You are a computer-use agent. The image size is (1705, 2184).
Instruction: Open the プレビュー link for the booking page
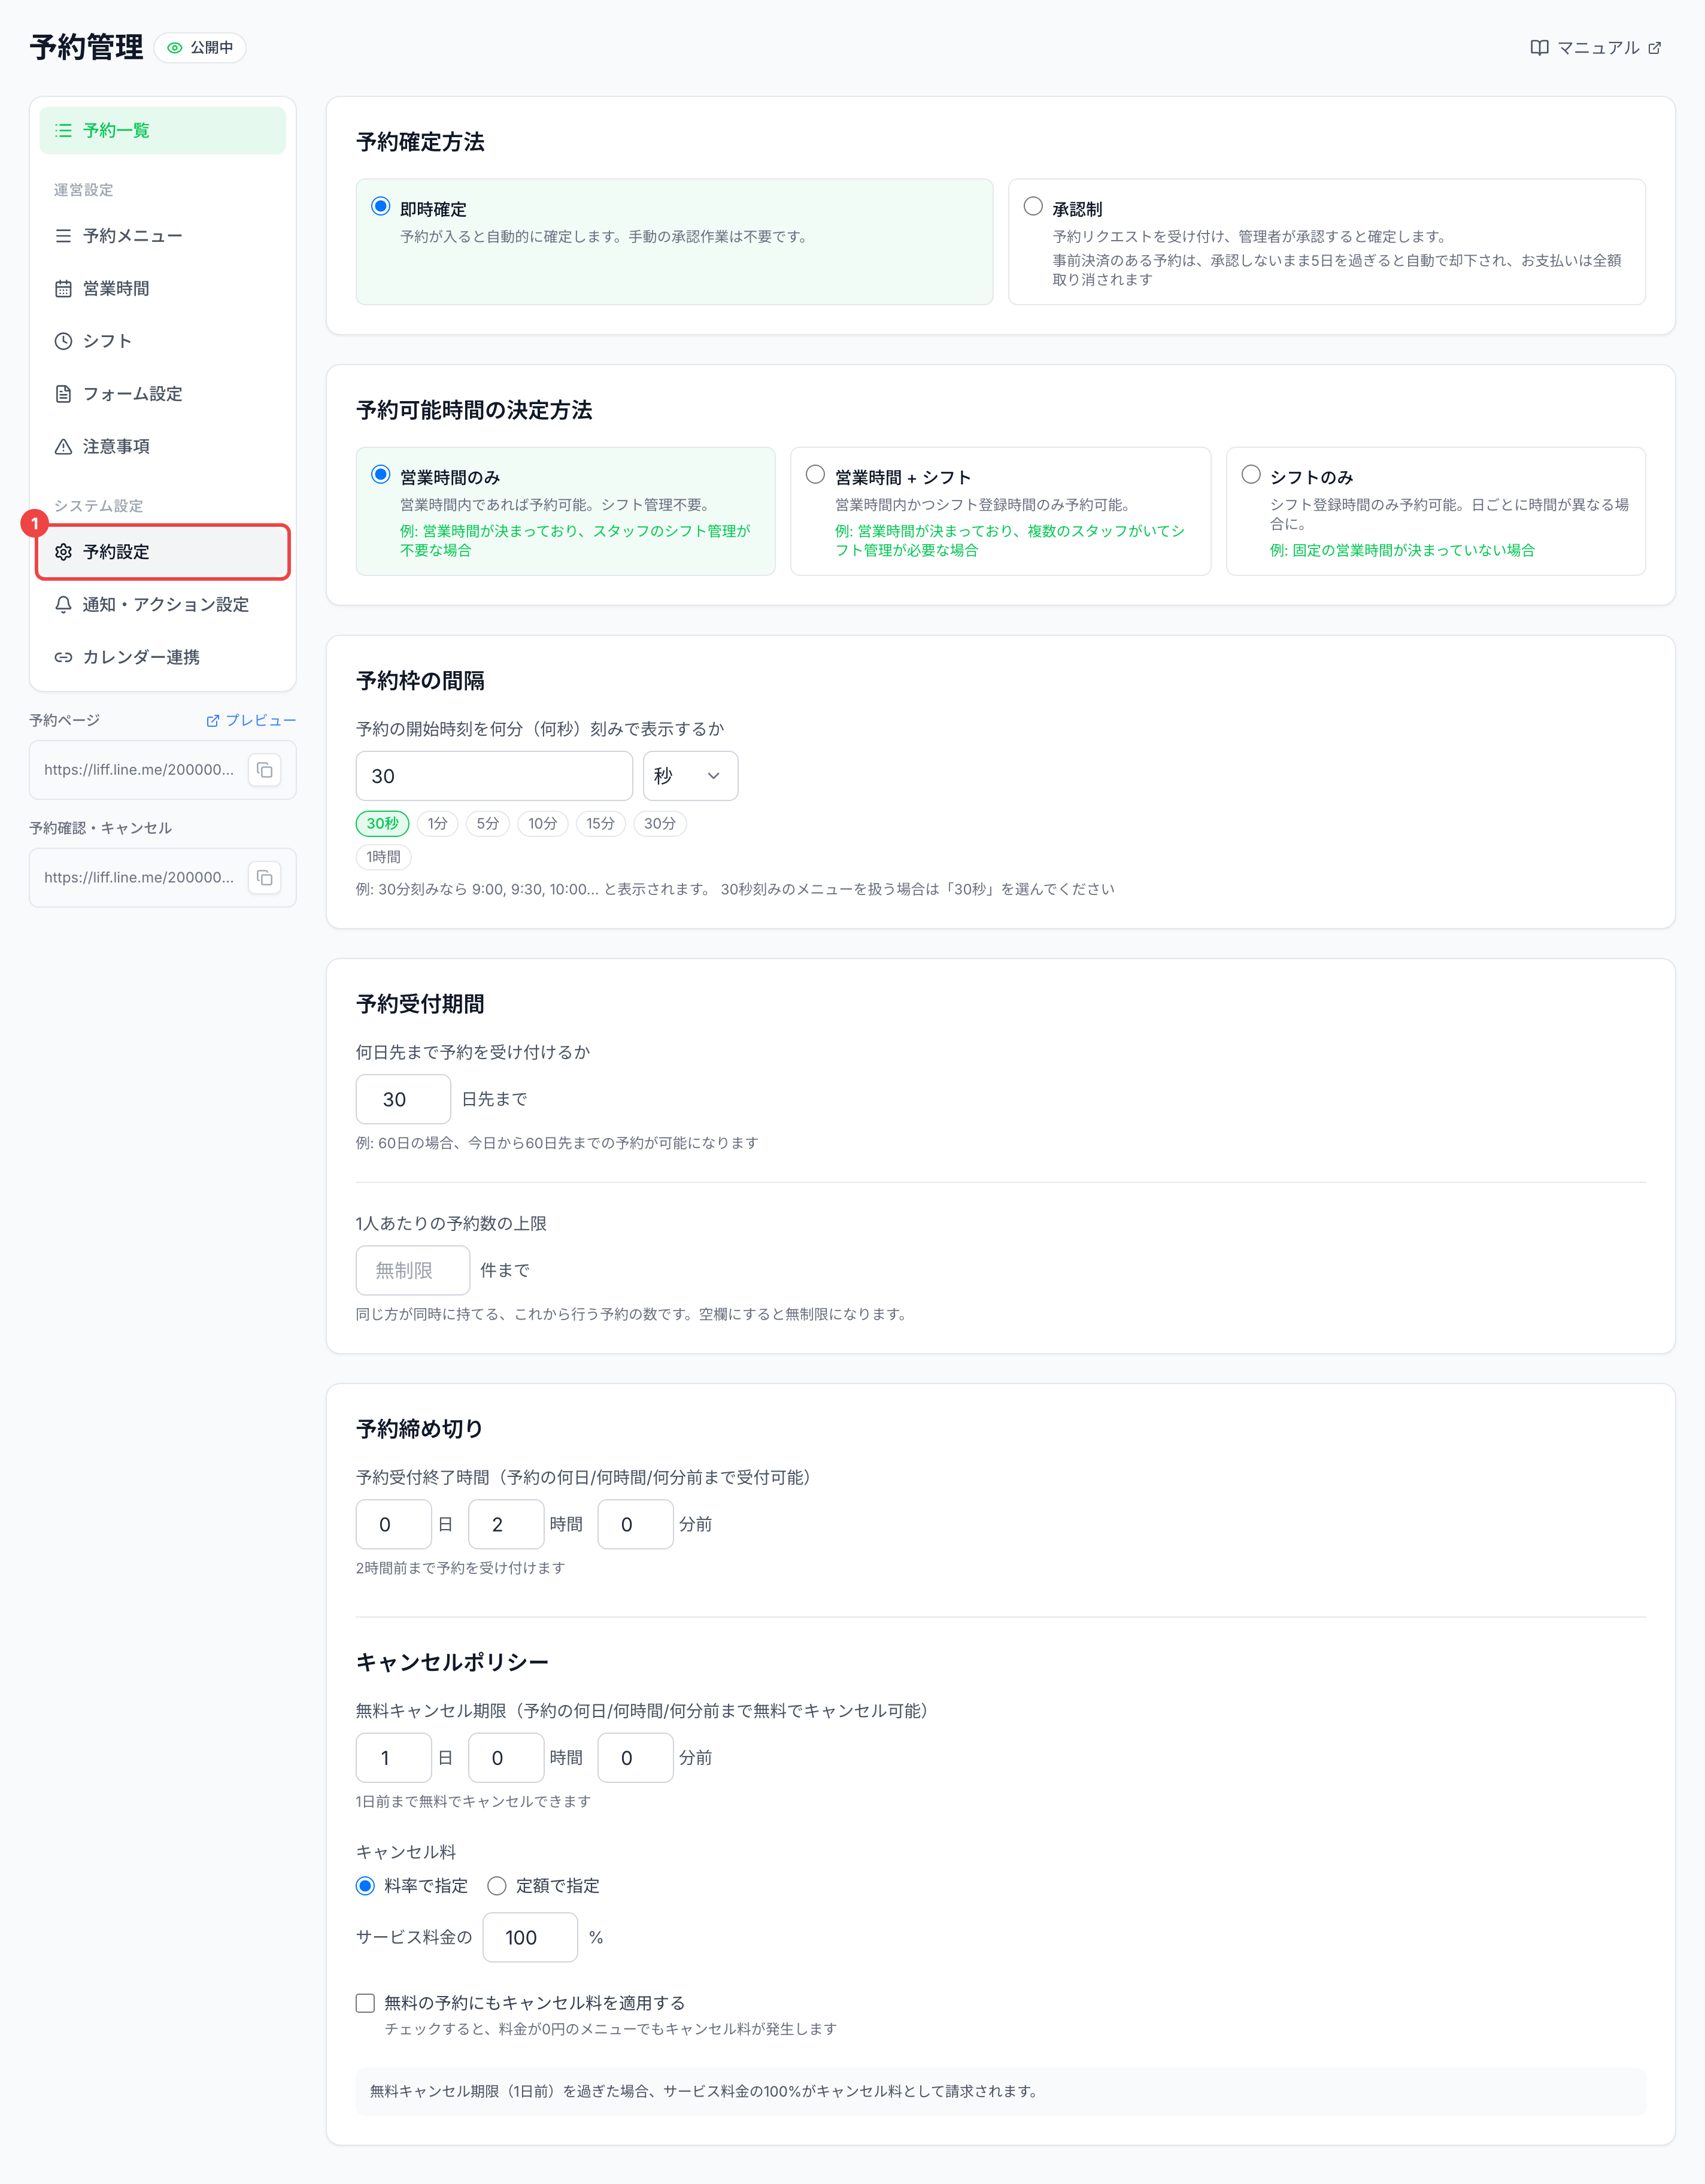click(x=251, y=720)
